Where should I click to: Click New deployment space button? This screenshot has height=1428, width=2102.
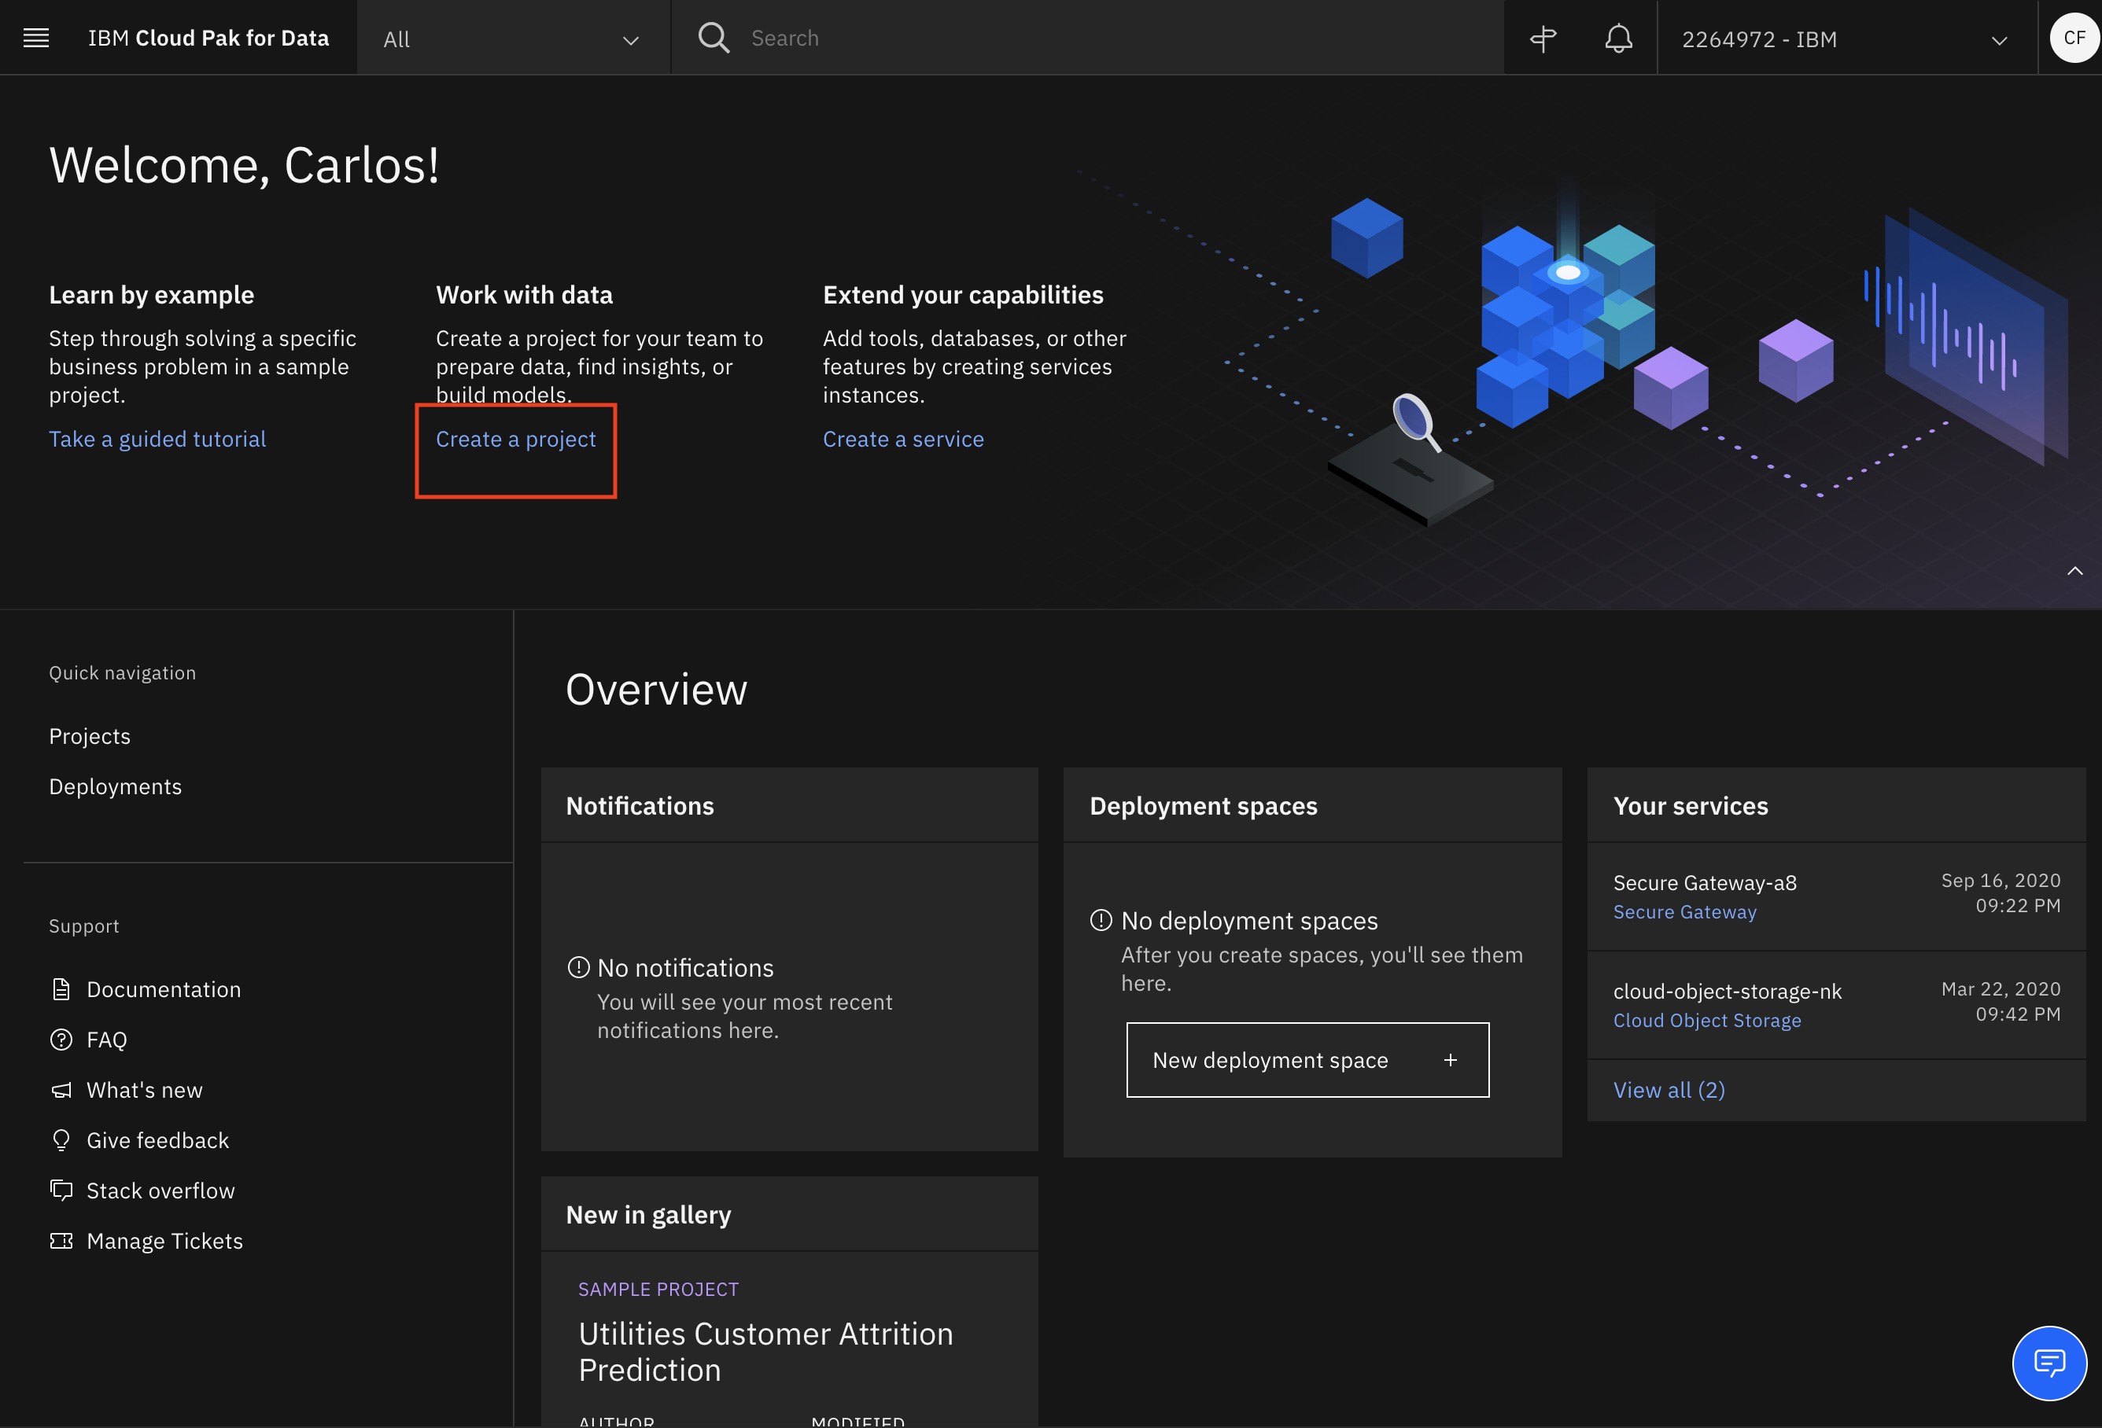1307,1060
